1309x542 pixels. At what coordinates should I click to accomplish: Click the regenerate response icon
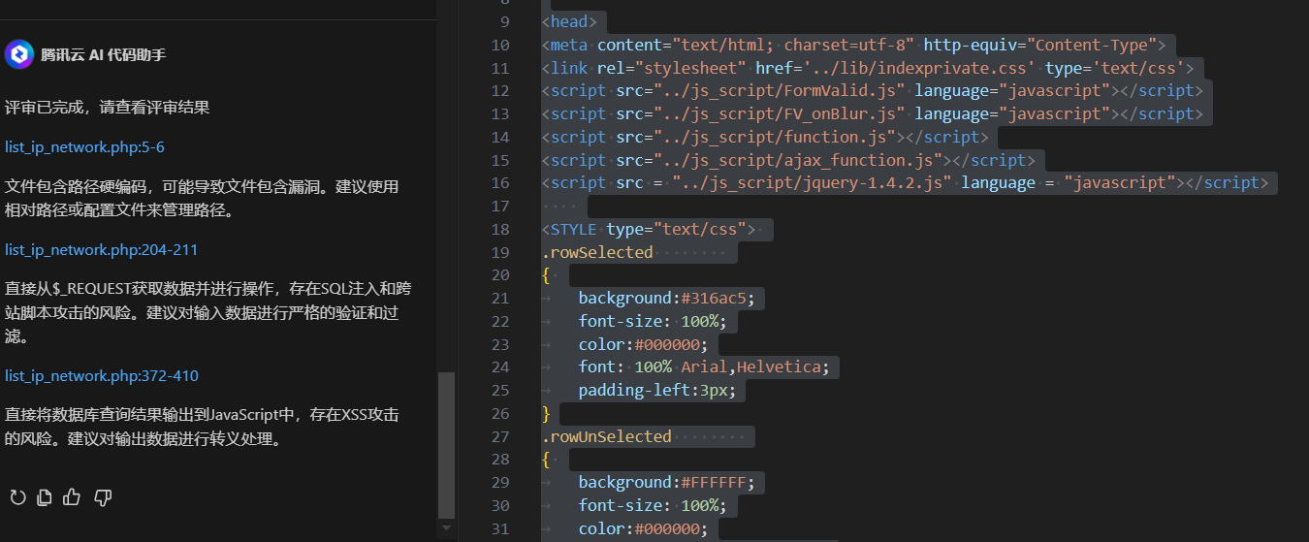pyautogui.click(x=17, y=497)
